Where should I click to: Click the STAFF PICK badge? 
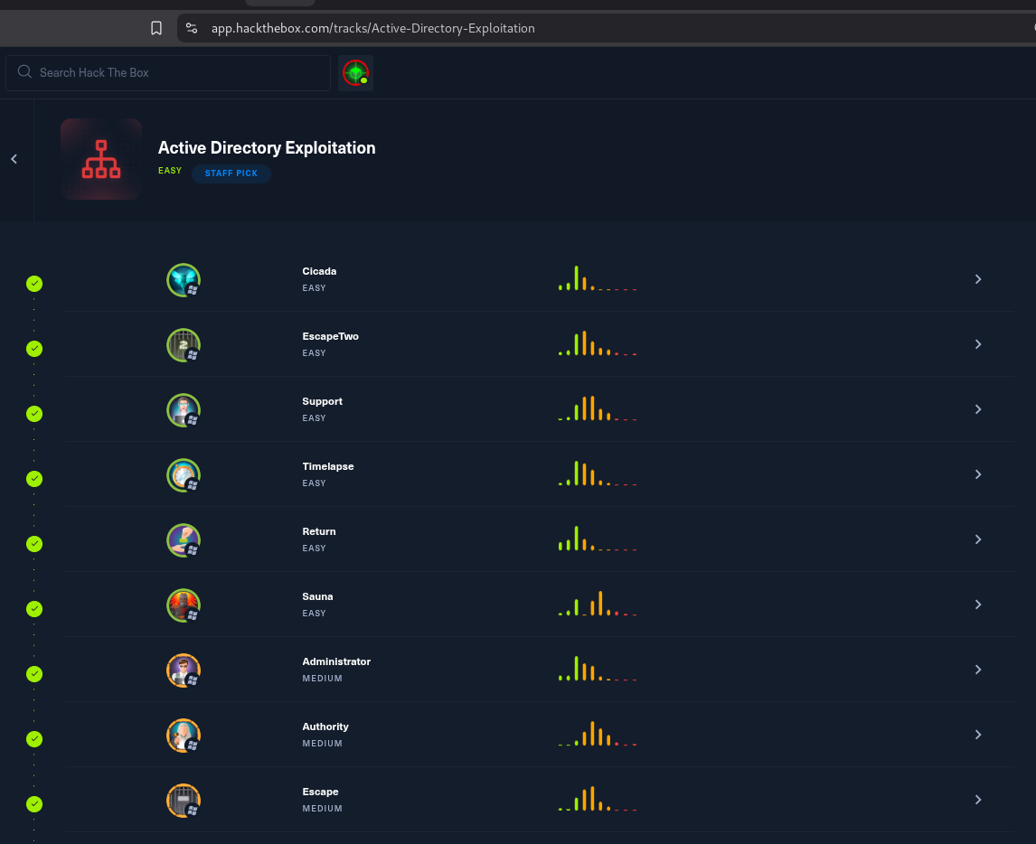click(x=231, y=173)
